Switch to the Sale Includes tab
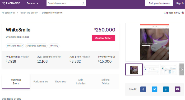Image resolution: width=185 pixels, height=100 pixels. coord(81,82)
